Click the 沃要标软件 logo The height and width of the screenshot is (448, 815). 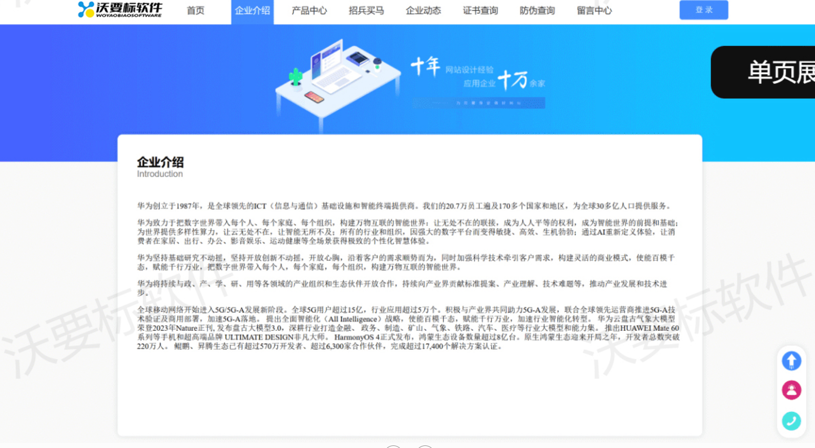[120, 10]
